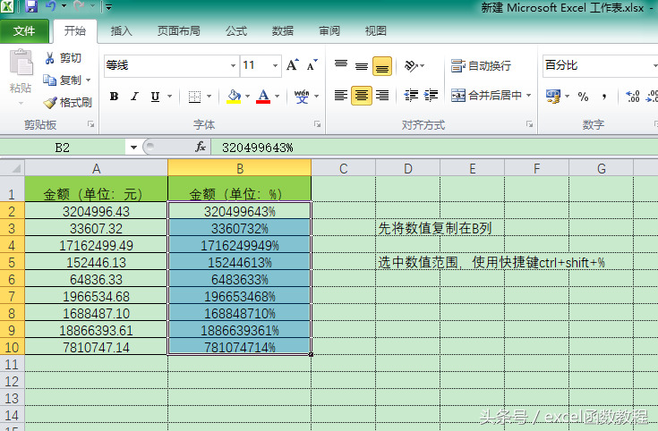Click the red font color A
The image size is (658, 431).
click(263, 97)
